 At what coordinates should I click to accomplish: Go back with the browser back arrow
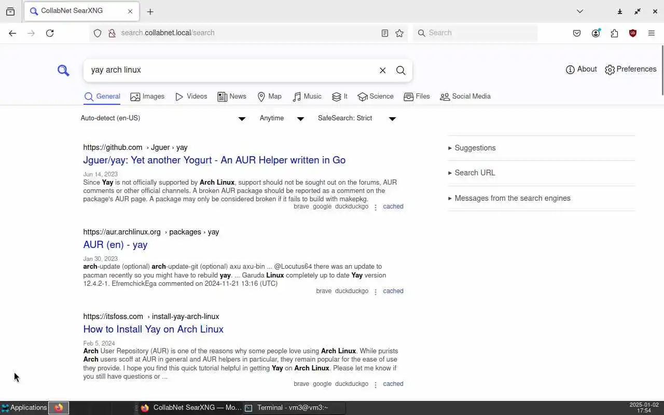(12, 33)
